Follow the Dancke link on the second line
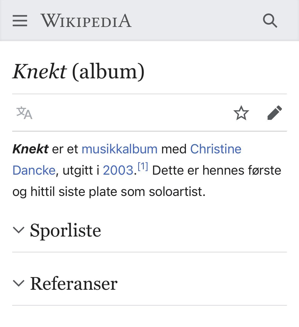 34,170
